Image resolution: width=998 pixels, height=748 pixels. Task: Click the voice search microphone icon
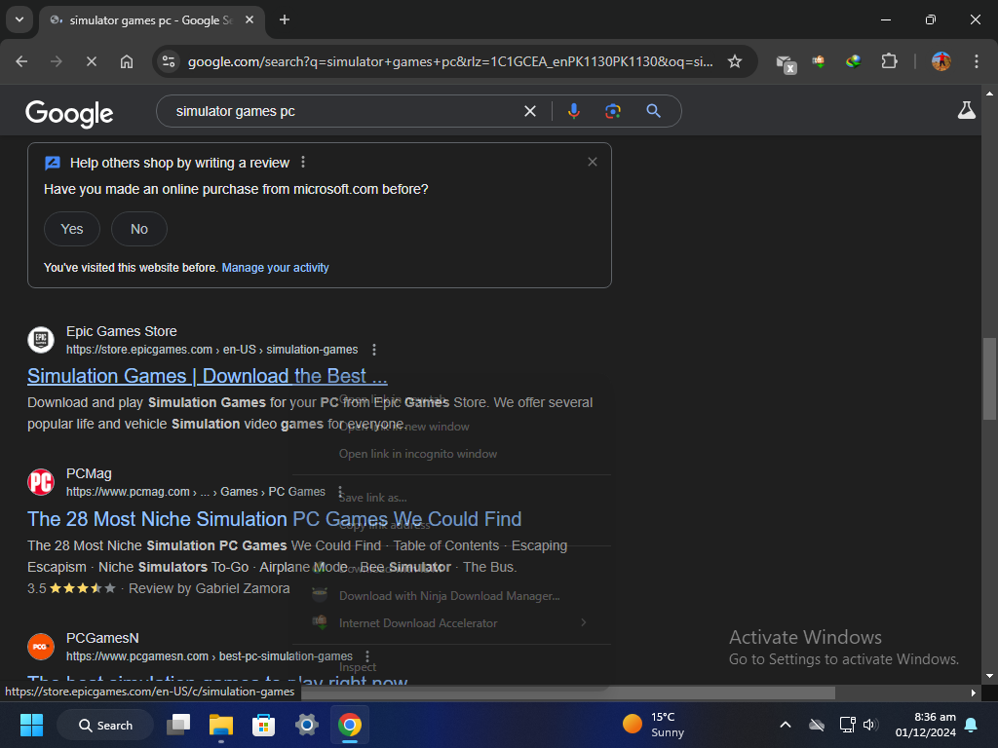pyautogui.click(x=574, y=111)
